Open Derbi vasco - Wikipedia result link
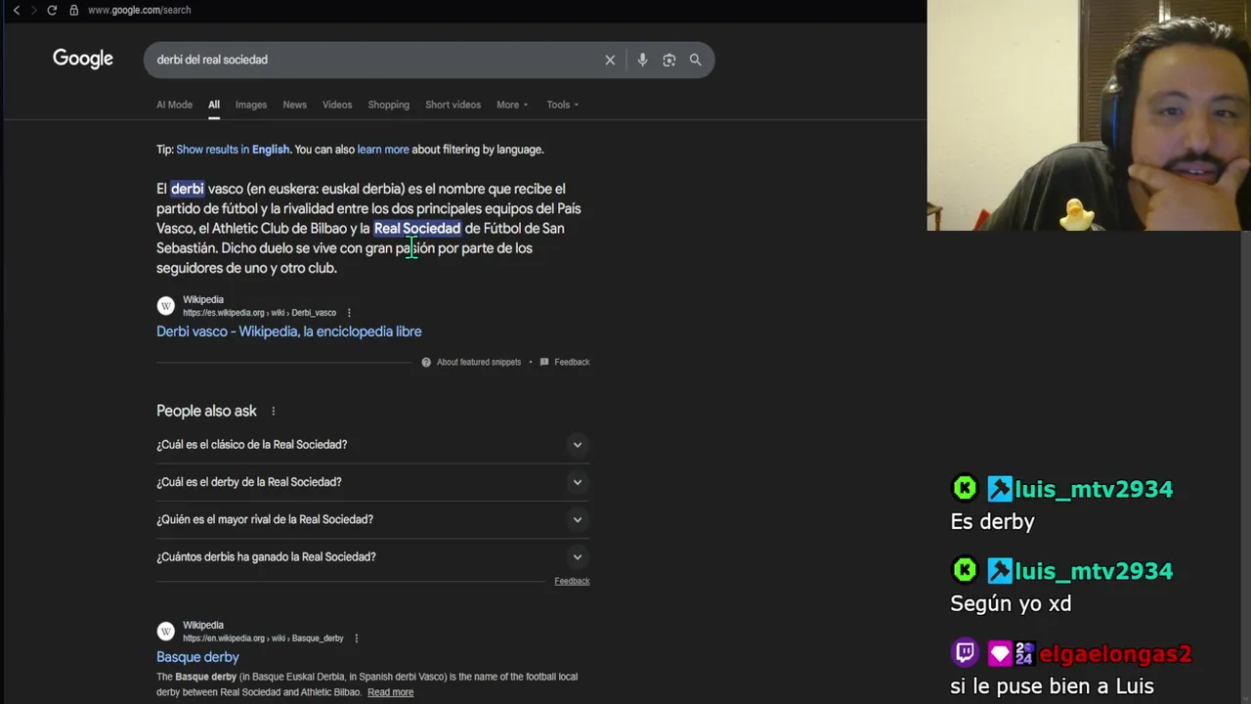1251x704 pixels. (x=289, y=331)
